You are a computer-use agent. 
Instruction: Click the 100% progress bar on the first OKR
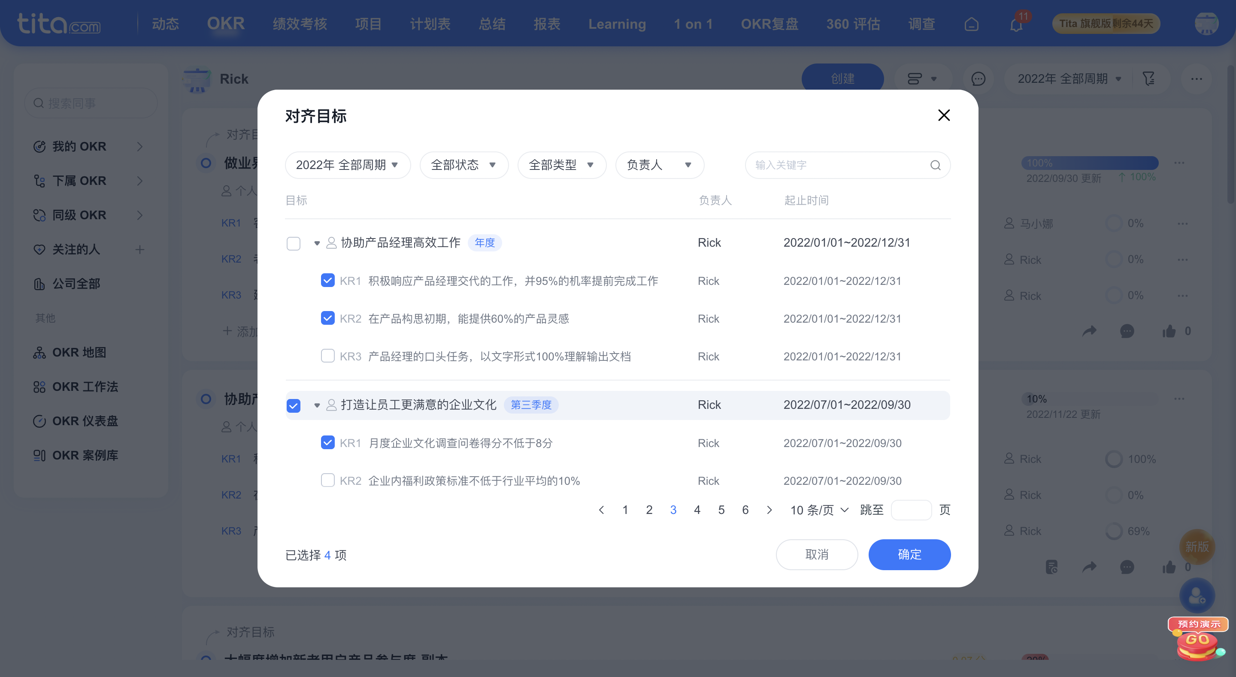(x=1090, y=163)
